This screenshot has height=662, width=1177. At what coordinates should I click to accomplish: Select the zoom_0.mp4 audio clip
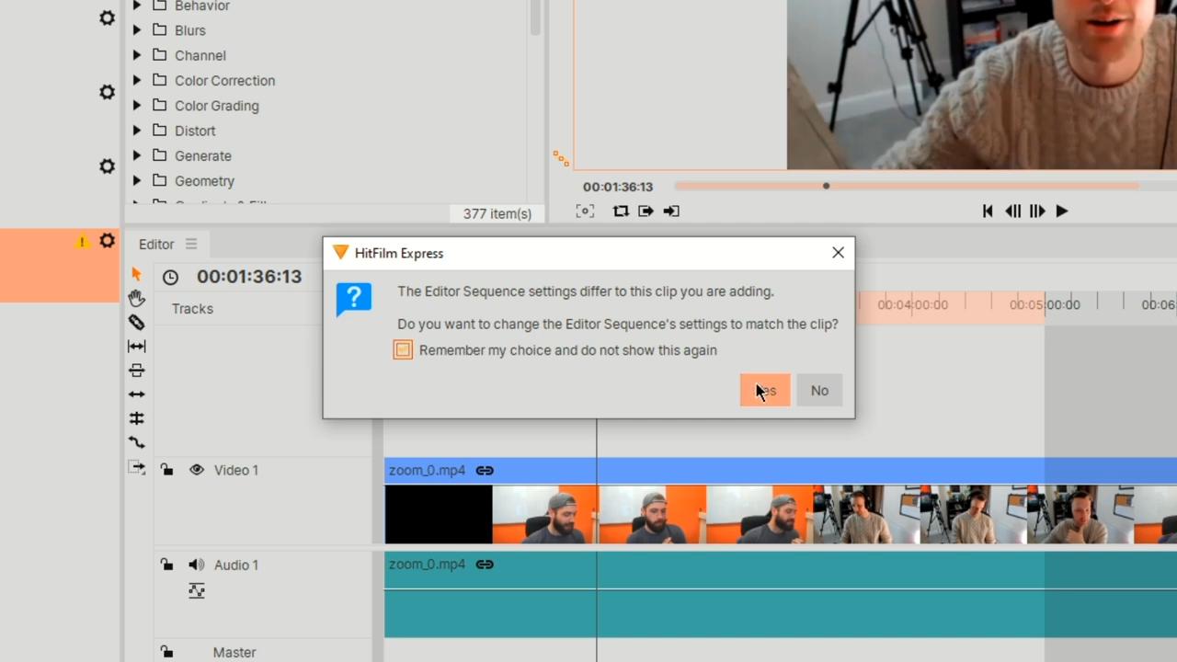pyautogui.click(x=781, y=594)
